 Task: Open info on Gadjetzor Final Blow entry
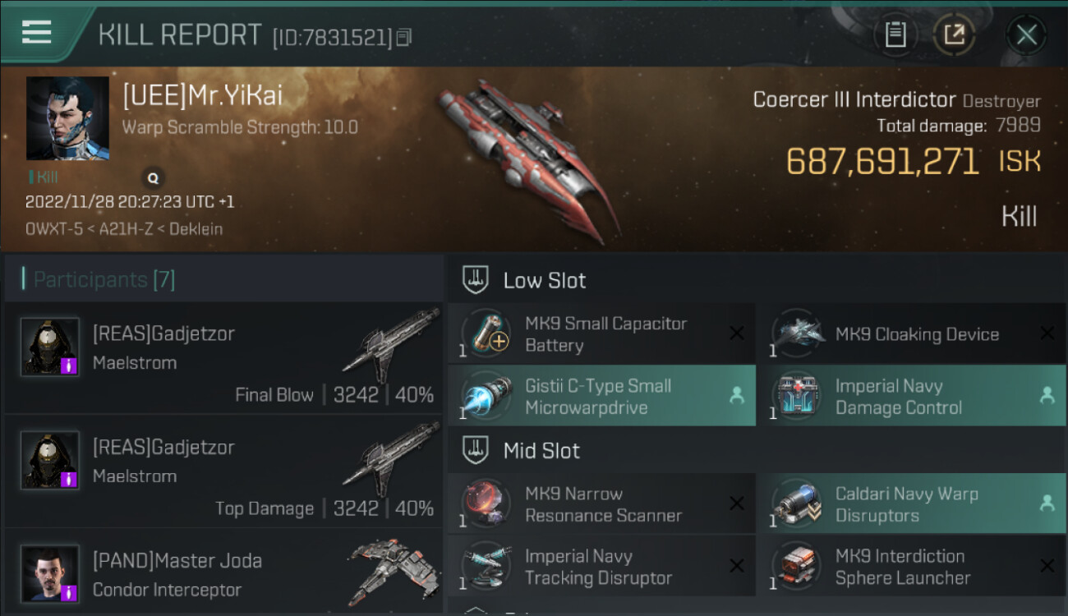[x=69, y=365]
